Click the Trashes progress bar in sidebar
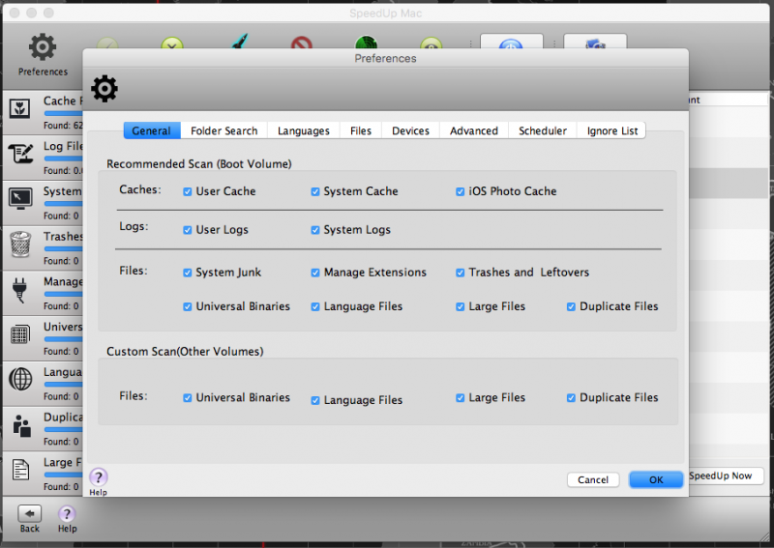 coord(63,248)
